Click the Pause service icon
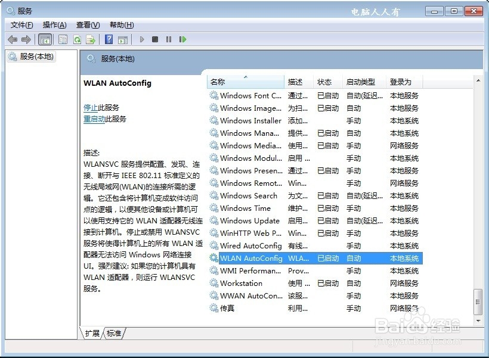489x358 pixels. (x=169, y=39)
